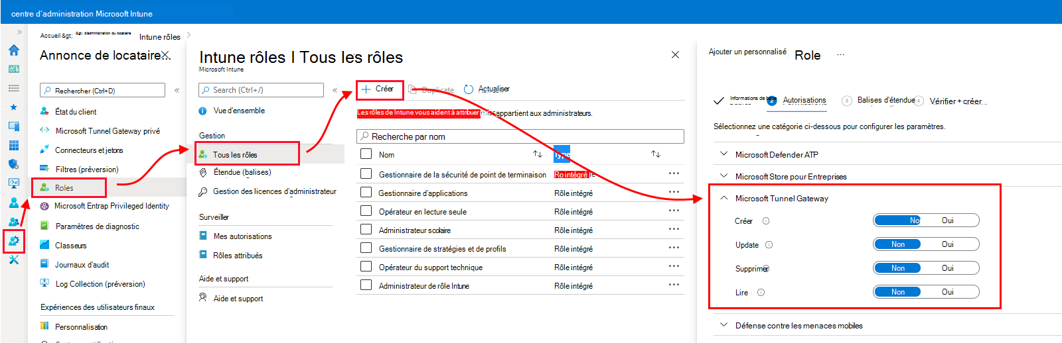Image resolution: width=1062 pixels, height=343 pixels.
Task: Open the Balises d'étendue step tab
Action: 886,100
